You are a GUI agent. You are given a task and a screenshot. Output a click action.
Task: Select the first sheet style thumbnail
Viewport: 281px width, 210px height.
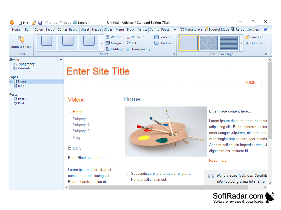pyautogui.click(x=47, y=43)
